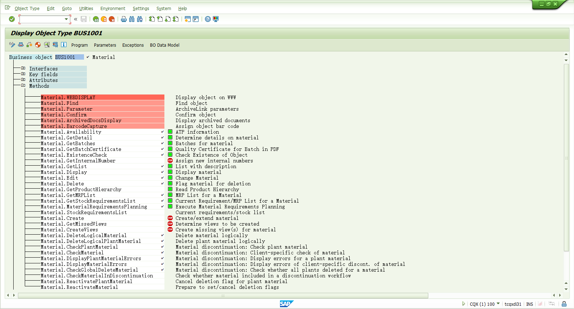Image resolution: width=574 pixels, height=309 pixels.
Task: Select the Material.CheckGlobalDeleteMaterial method
Action: coord(102,270)
